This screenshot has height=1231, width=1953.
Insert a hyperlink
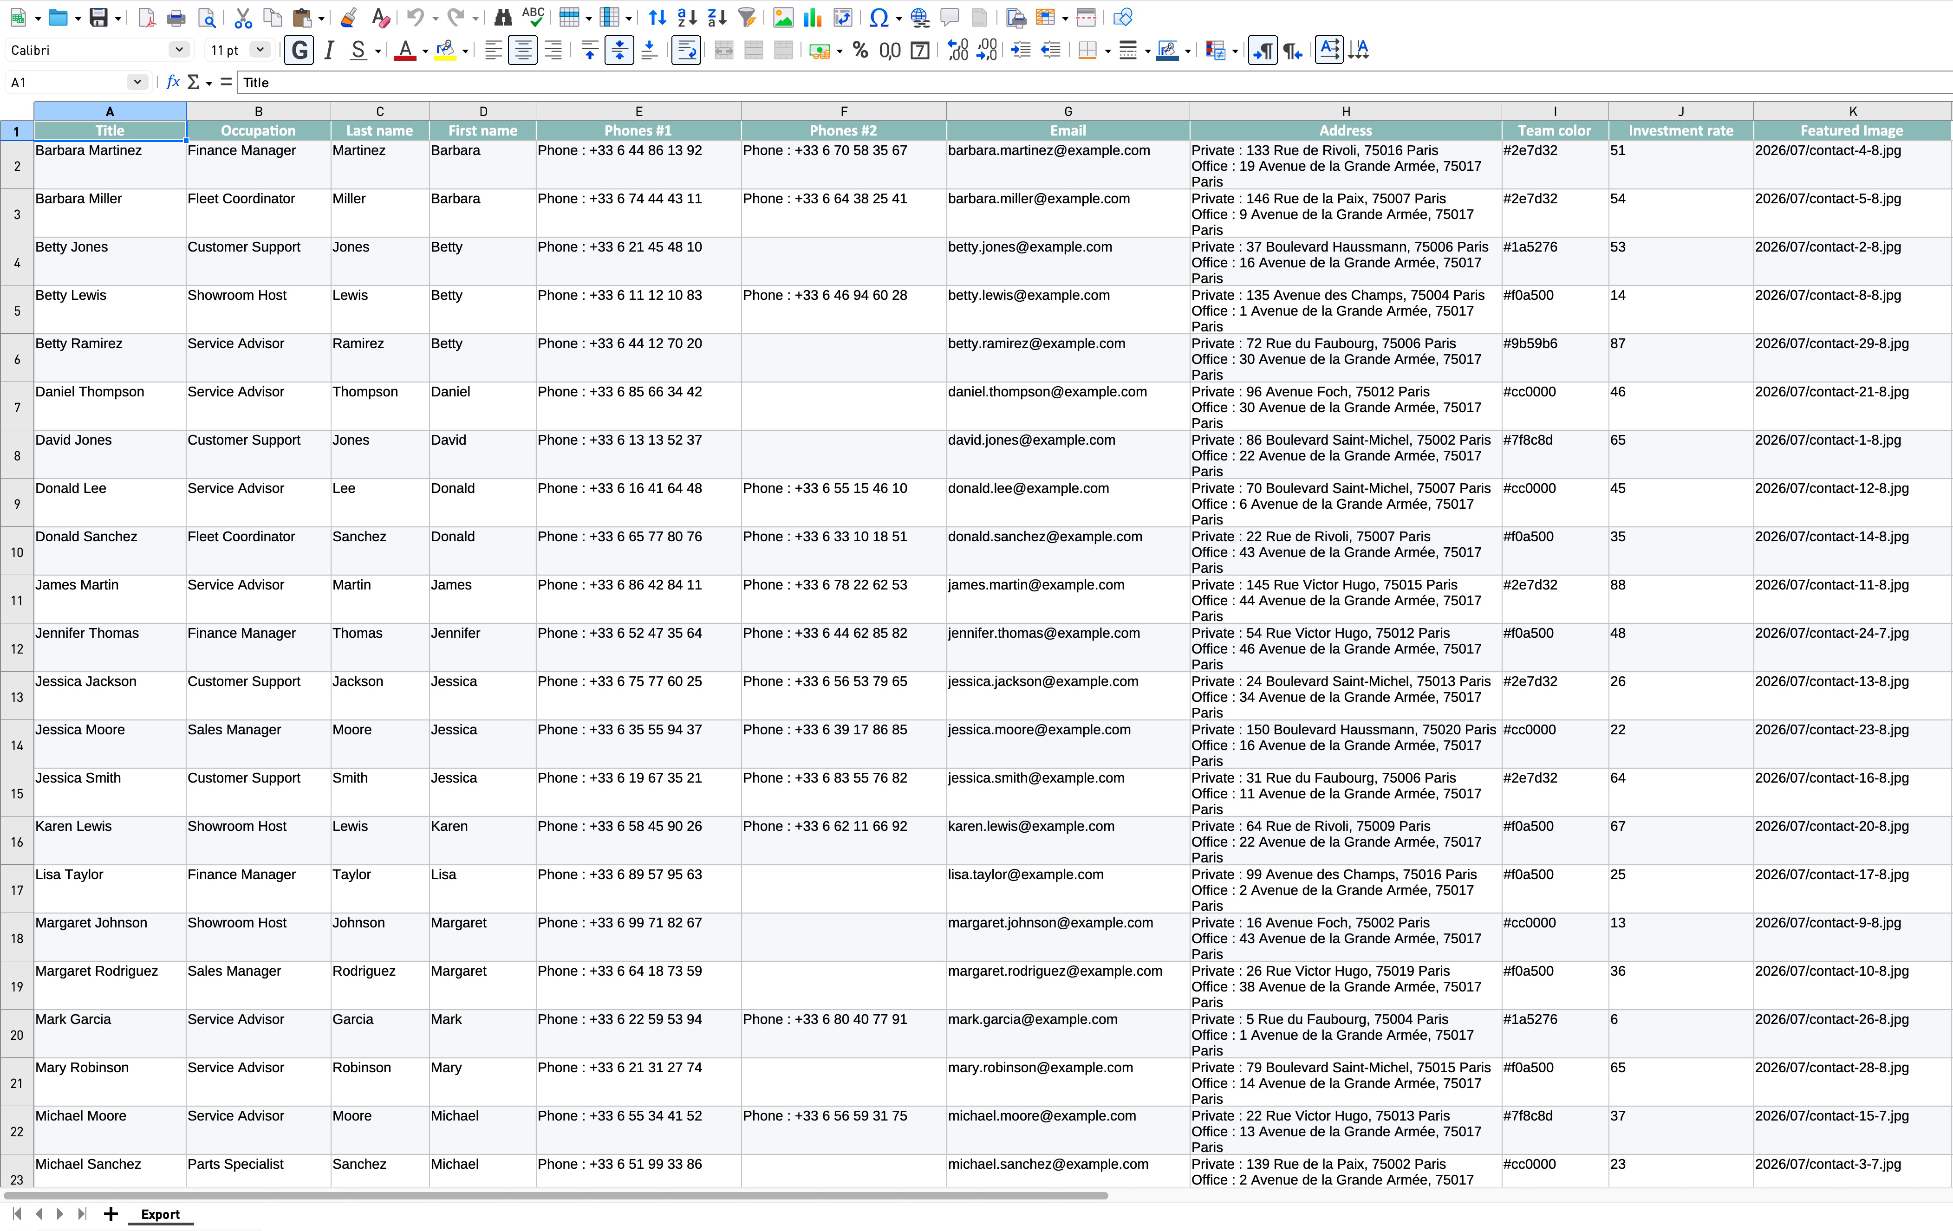click(920, 17)
